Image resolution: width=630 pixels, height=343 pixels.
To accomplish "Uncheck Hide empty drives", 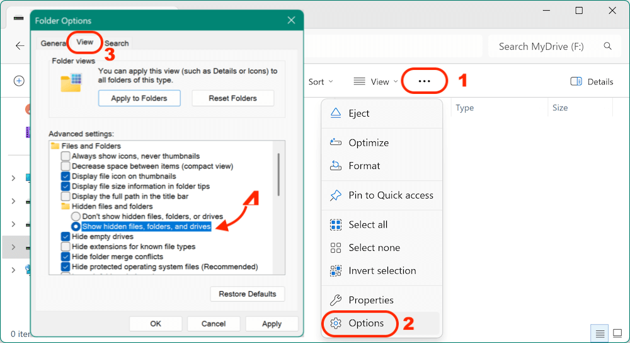I will coord(66,236).
